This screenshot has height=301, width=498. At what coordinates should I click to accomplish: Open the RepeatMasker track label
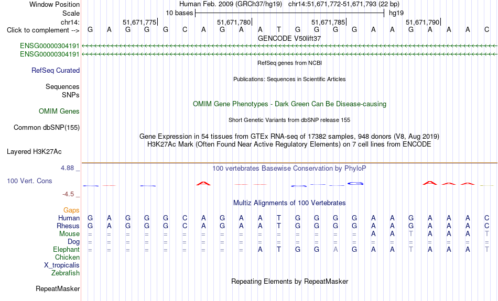58,288
